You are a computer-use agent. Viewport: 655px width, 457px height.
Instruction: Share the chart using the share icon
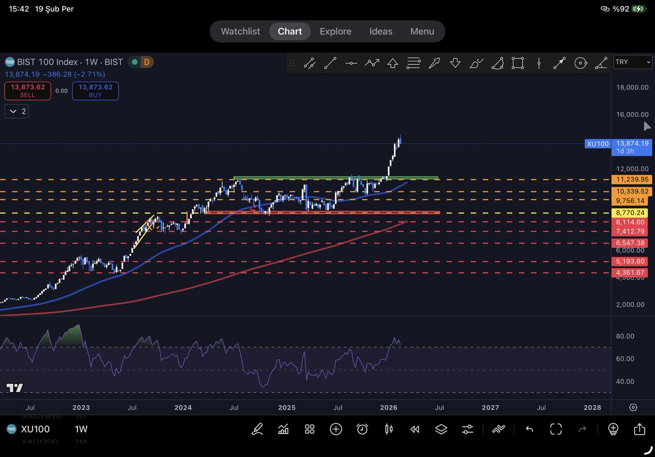pyautogui.click(x=639, y=429)
